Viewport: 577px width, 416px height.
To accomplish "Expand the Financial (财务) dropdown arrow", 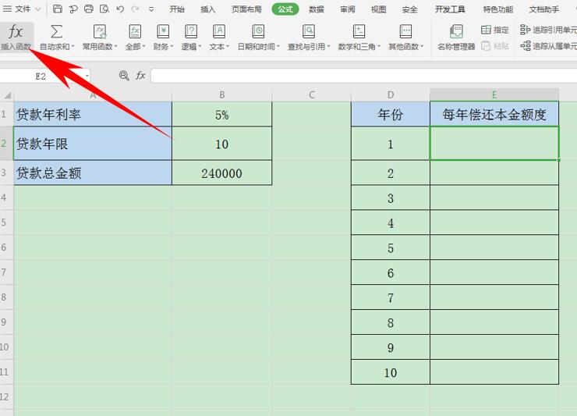I will pos(172,46).
